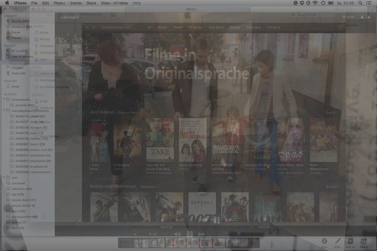This screenshot has height=251, width=377.
Task: Open the Skyfall movie poster
Action: [x=202, y=207]
